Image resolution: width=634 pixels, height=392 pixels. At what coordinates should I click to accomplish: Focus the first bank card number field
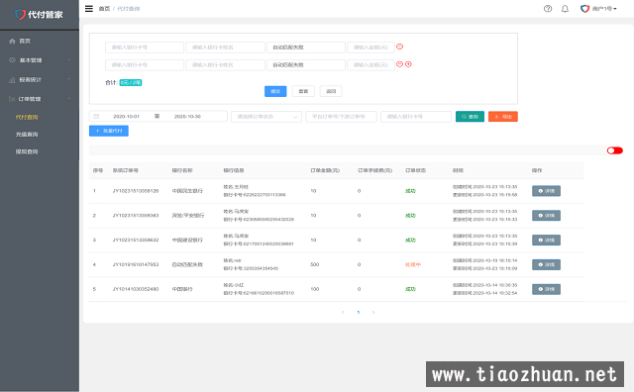coord(145,48)
